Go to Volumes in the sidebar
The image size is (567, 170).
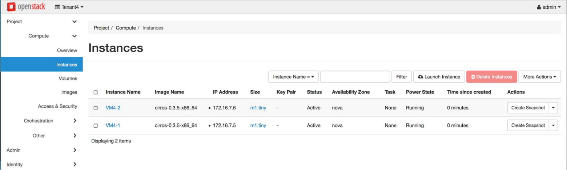pyautogui.click(x=68, y=78)
